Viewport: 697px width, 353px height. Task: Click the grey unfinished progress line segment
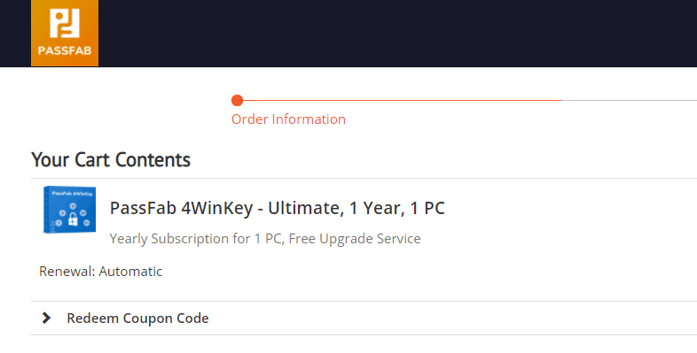click(x=629, y=101)
